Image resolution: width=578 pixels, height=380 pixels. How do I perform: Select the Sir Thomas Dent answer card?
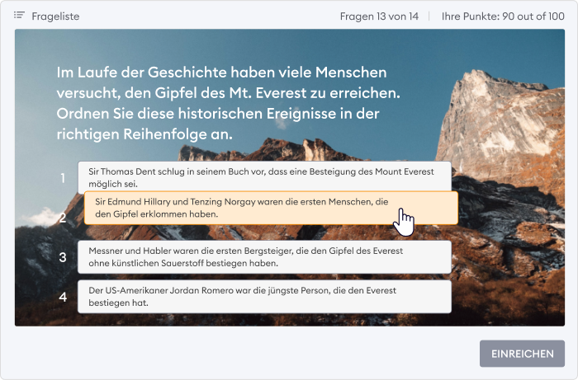click(x=264, y=176)
